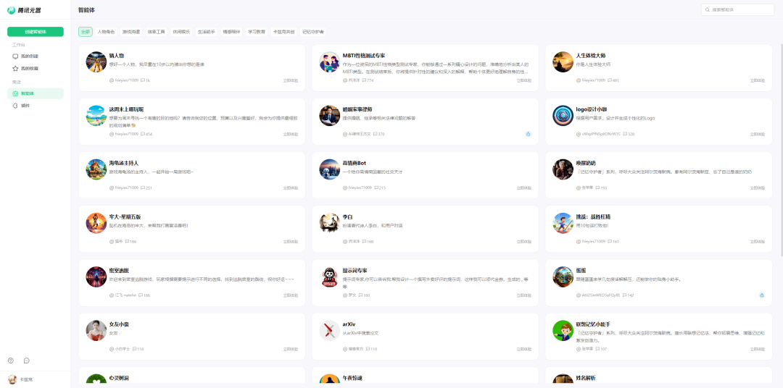Select the 生活助手 category tab
Viewport: 783px width, 388px height.
click(206, 32)
